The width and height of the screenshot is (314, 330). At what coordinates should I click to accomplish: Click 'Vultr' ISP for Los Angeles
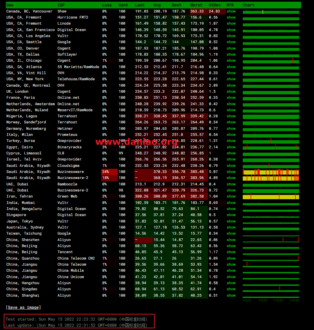pyautogui.click(x=63, y=36)
